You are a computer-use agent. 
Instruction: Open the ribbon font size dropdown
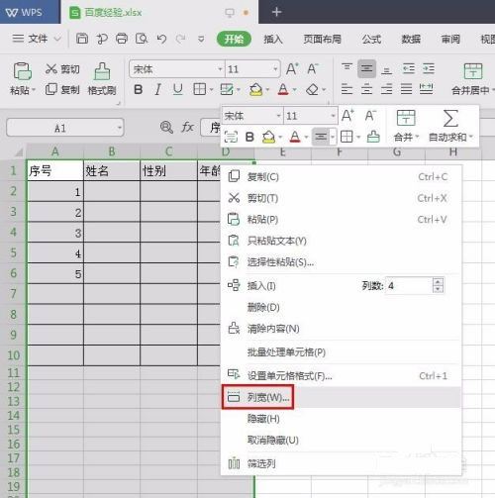pyautogui.click(x=275, y=69)
